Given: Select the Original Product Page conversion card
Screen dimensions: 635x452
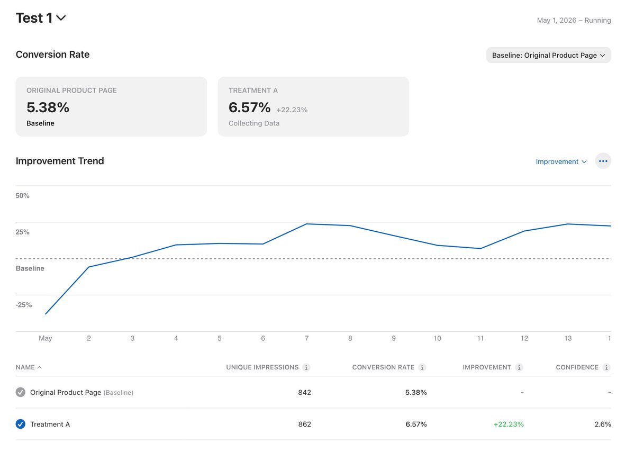Looking at the screenshot, I should click(x=111, y=106).
